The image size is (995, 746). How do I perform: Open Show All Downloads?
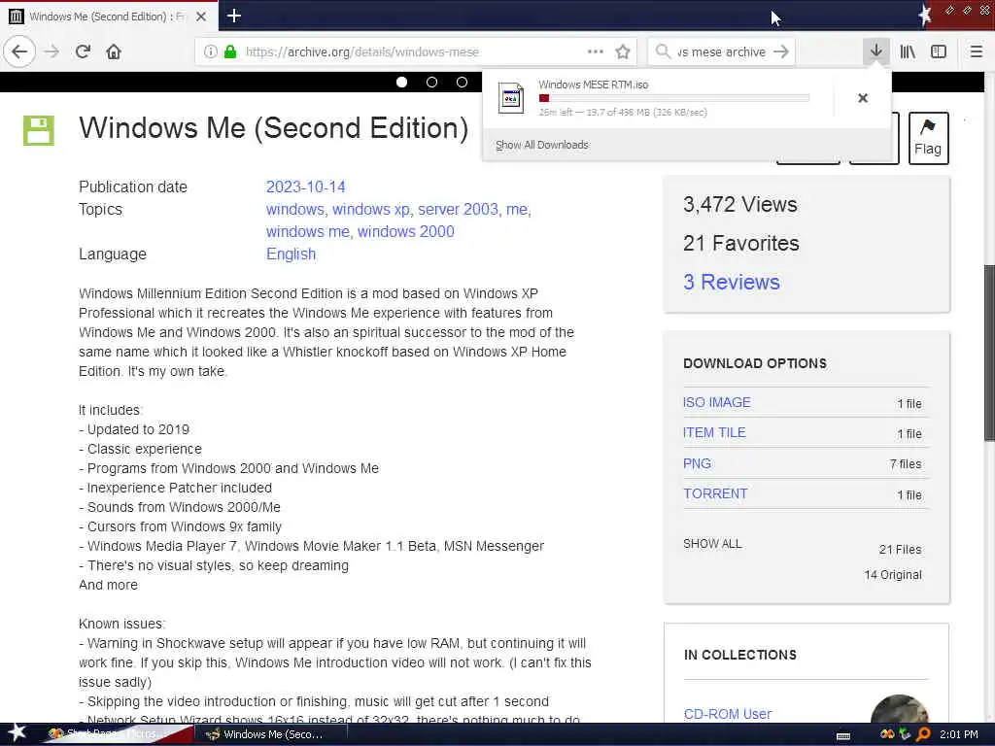pos(542,145)
